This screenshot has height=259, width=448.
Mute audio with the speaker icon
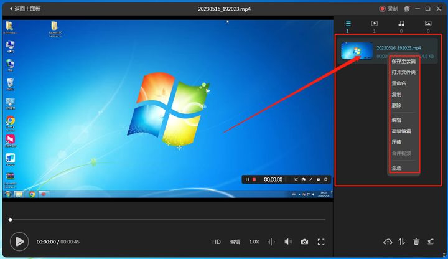(287, 242)
